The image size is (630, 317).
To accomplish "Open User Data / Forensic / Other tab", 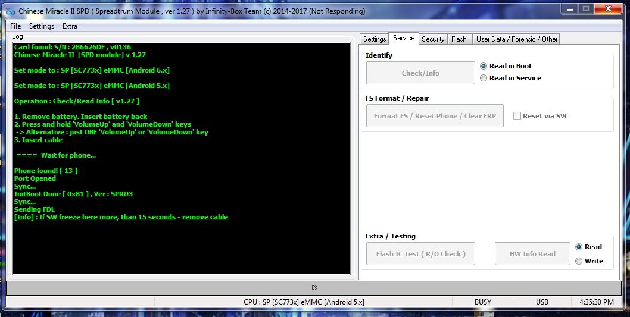I will (x=517, y=39).
